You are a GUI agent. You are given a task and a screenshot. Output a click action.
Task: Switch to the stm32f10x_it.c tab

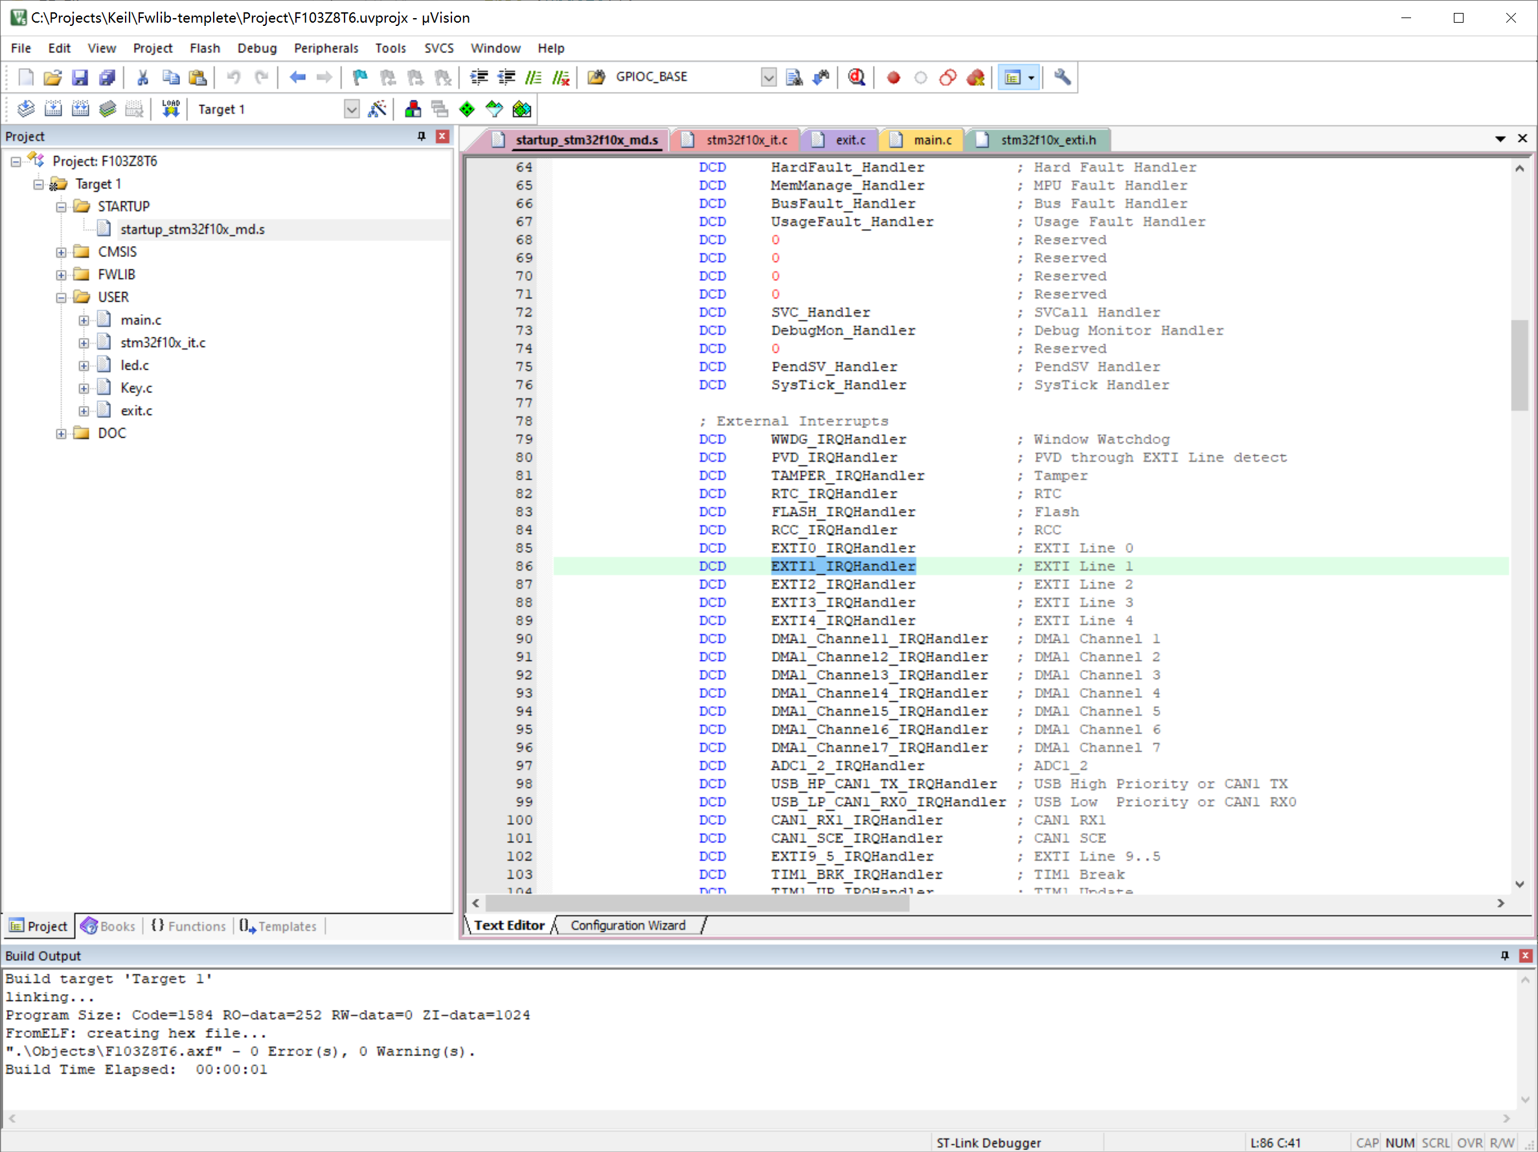click(x=736, y=140)
